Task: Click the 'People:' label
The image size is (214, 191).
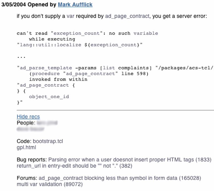Action: point(26,123)
